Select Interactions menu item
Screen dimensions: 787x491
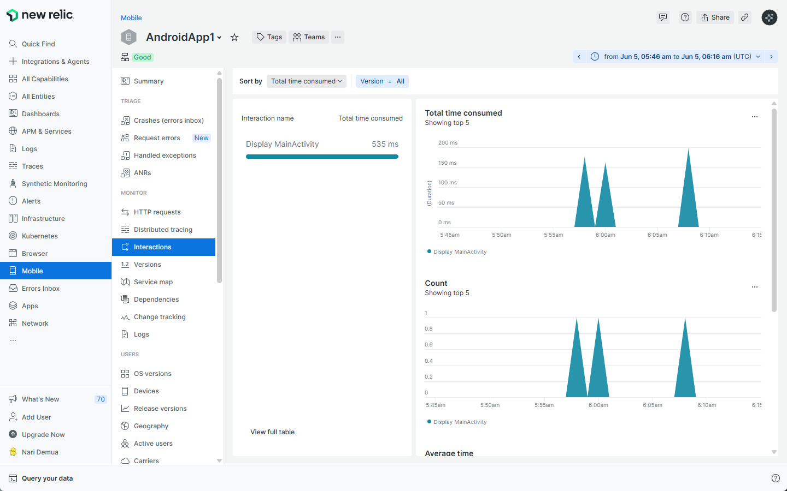(164, 247)
